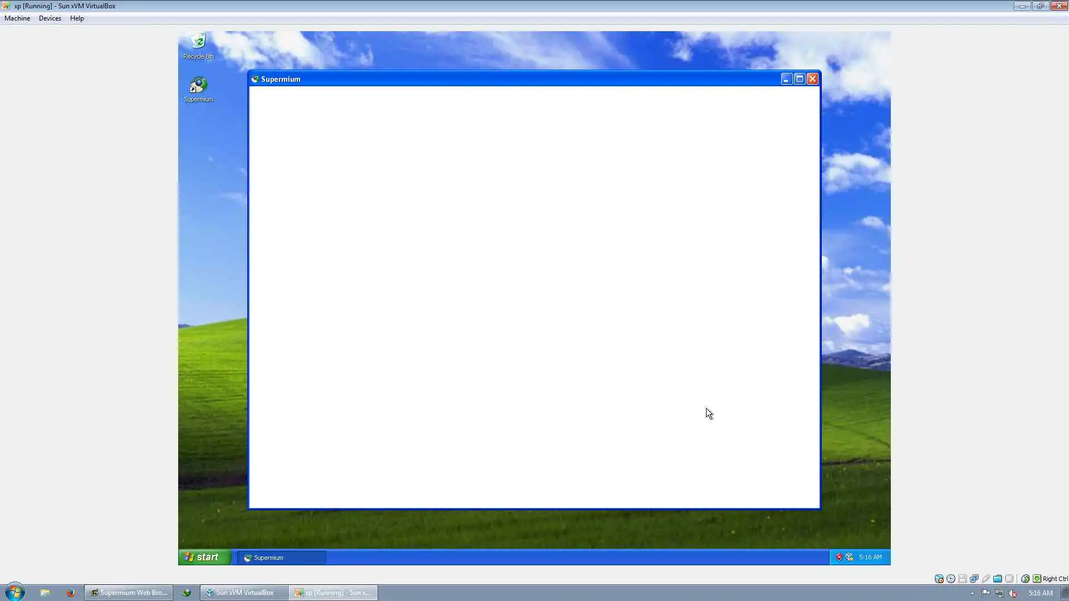Open the Machine menu

(17, 18)
